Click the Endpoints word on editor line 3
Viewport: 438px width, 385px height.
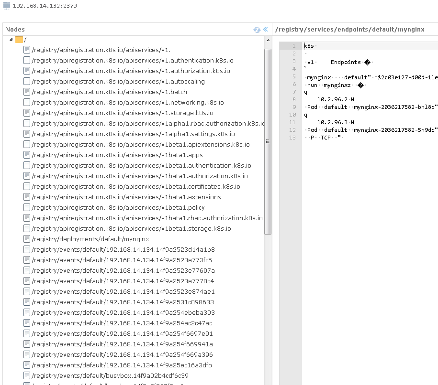coord(346,62)
